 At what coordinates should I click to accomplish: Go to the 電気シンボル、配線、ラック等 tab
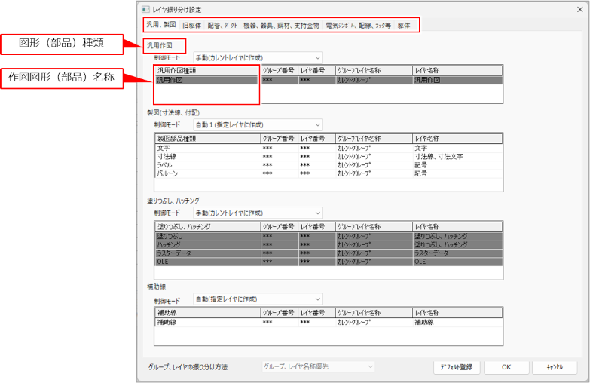tap(358, 26)
